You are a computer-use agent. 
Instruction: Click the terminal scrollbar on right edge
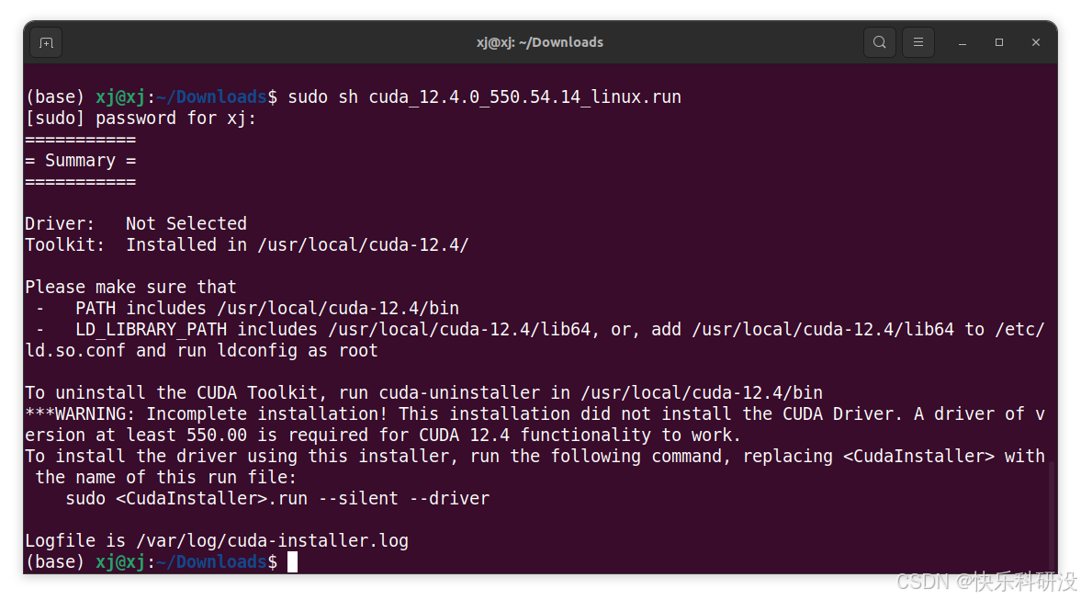pyautogui.click(x=1052, y=517)
